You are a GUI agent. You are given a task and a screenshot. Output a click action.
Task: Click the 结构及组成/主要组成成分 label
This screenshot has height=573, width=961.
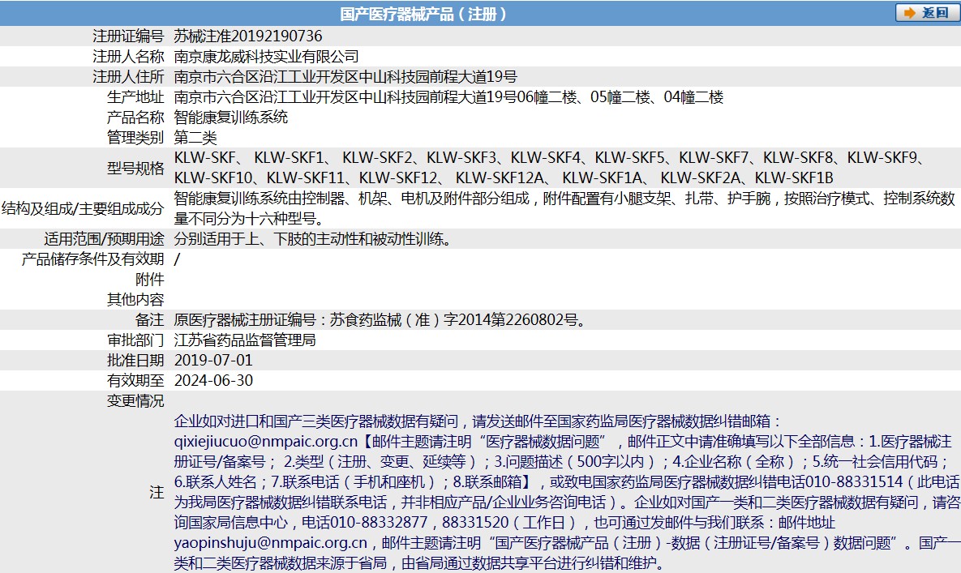83,208
